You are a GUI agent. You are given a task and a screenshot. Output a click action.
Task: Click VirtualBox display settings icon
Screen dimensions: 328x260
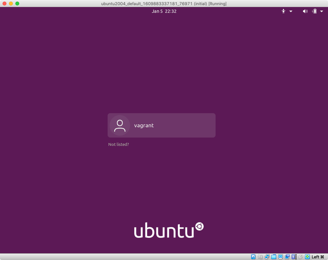tap(280, 257)
